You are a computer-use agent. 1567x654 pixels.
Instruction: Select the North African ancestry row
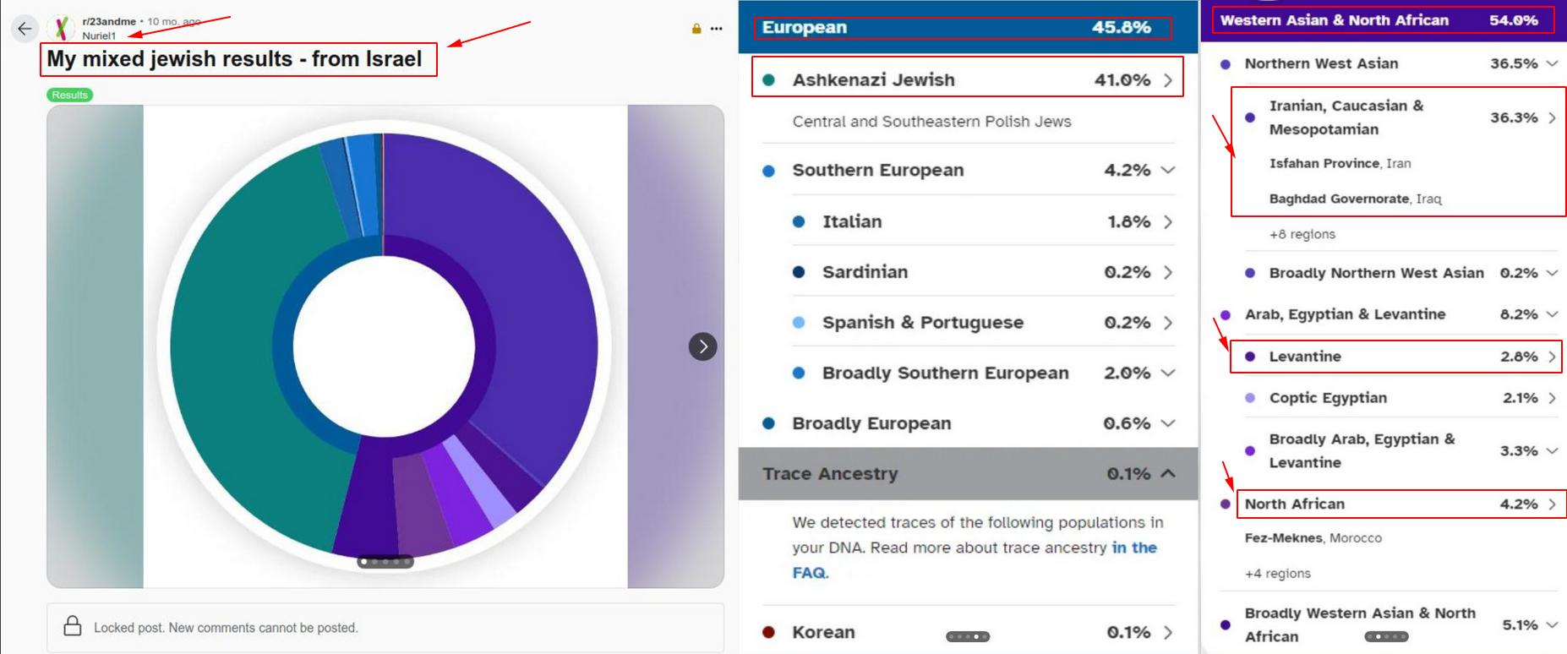tap(1401, 504)
